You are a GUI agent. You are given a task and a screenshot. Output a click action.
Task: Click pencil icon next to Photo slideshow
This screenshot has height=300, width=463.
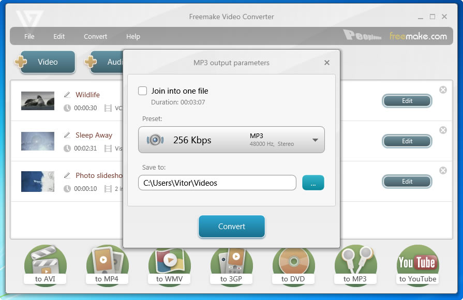click(67, 175)
